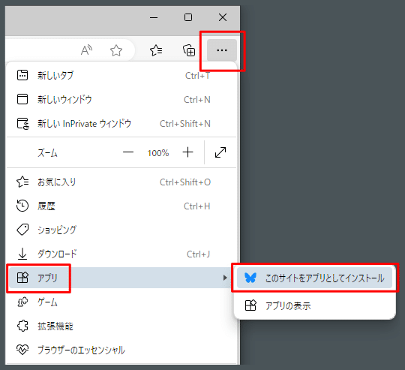Image resolution: width=405 pixels, height=370 pixels.
Task: Click the heartbeat icon for browser essentials
Action: pyautogui.click(x=22, y=350)
